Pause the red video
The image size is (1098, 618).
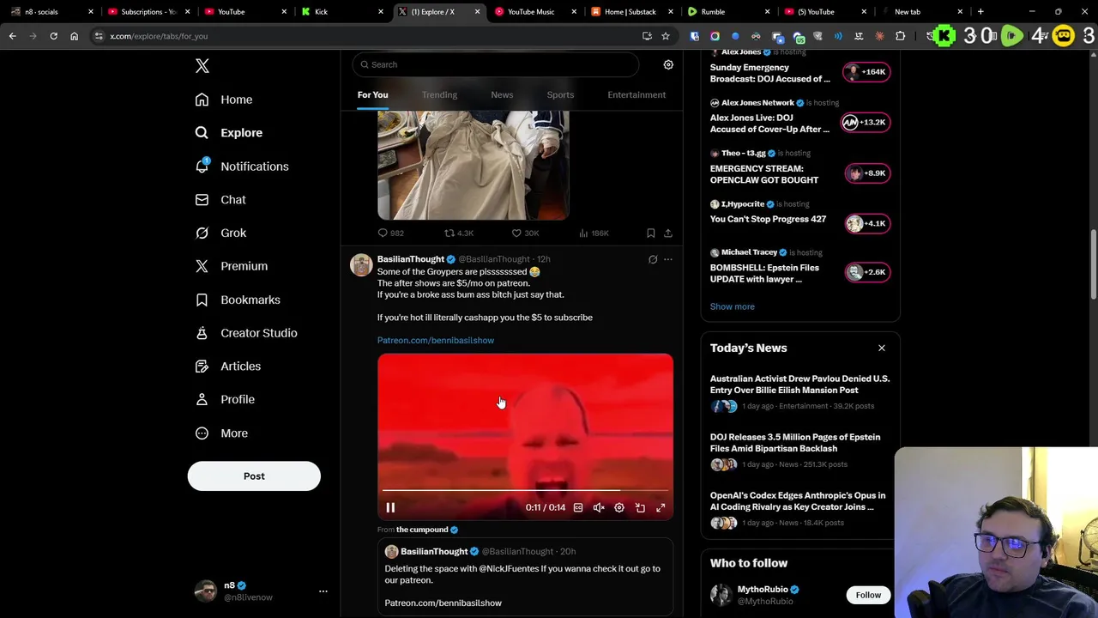tap(390, 507)
